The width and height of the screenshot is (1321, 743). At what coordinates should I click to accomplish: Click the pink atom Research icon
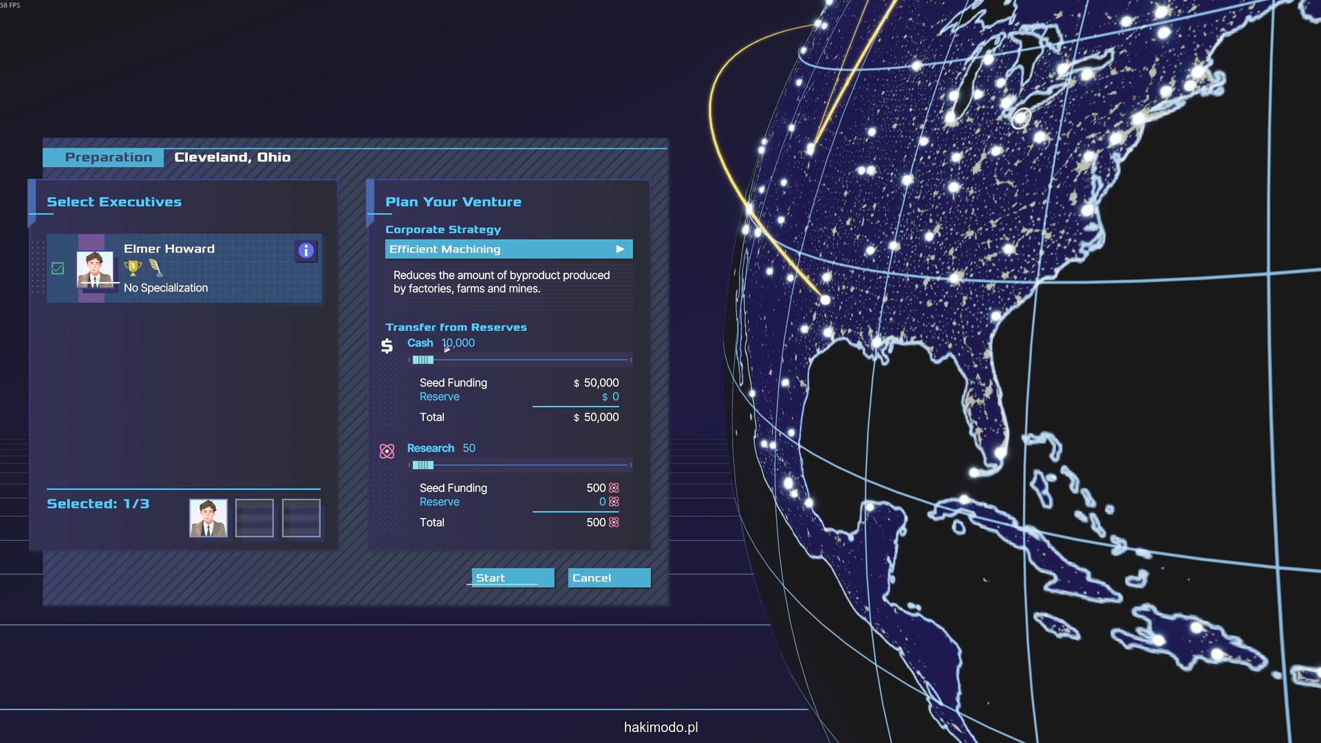pyautogui.click(x=387, y=451)
